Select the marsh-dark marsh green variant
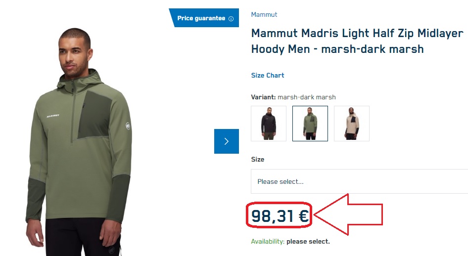The image size is (468, 256). tap(310, 124)
